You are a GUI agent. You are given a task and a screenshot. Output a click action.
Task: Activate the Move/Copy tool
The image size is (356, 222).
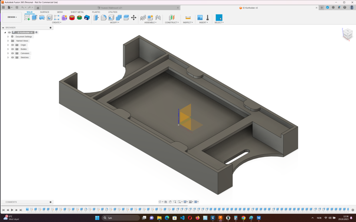point(133,17)
